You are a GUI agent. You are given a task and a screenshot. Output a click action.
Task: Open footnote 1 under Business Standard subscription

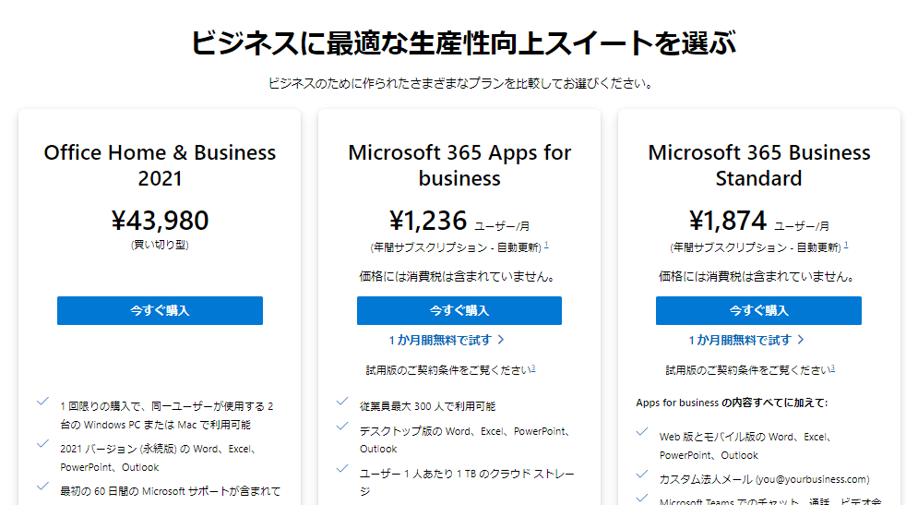(x=846, y=245)
